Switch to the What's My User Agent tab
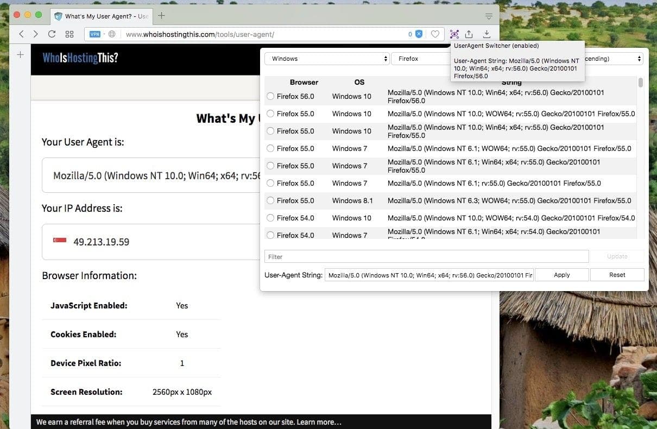657x429 pixels. (x=101, y=16)
